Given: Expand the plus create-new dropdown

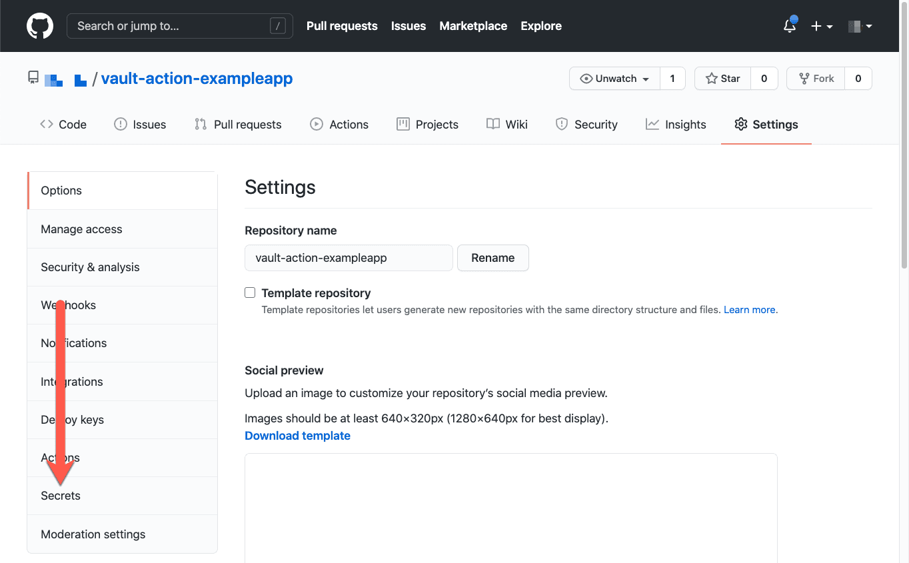Looking at the screenshot, I should click(x=822, y=26).
